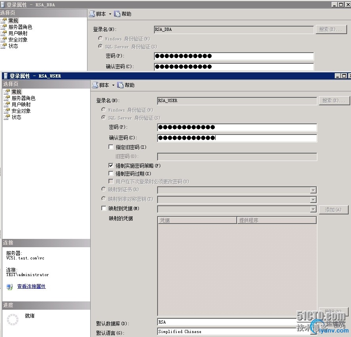Open the 脚本 dropdown arrow in RSA_USER toolbar
Screen dimensions: 351x337
(113, 85)
